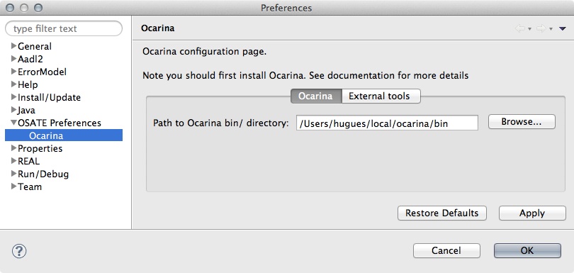The width and height of the screenshot is (574, 273).
Task: Collapse the OSATE Preferences node
Action: click(14, 123)
